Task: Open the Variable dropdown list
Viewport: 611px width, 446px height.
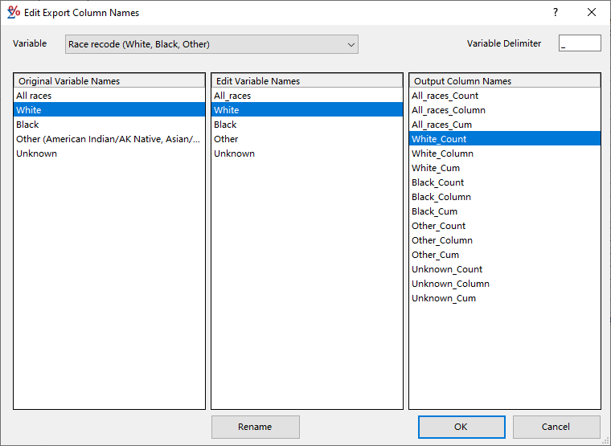Action: (211, 44)
